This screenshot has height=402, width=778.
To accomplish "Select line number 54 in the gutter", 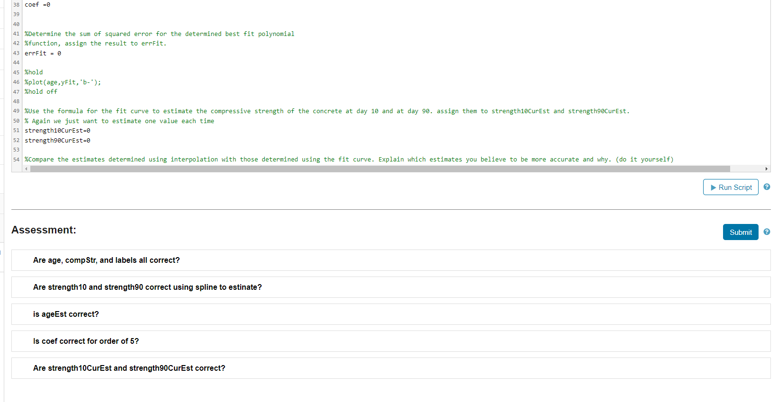I will tap(16, 159).
